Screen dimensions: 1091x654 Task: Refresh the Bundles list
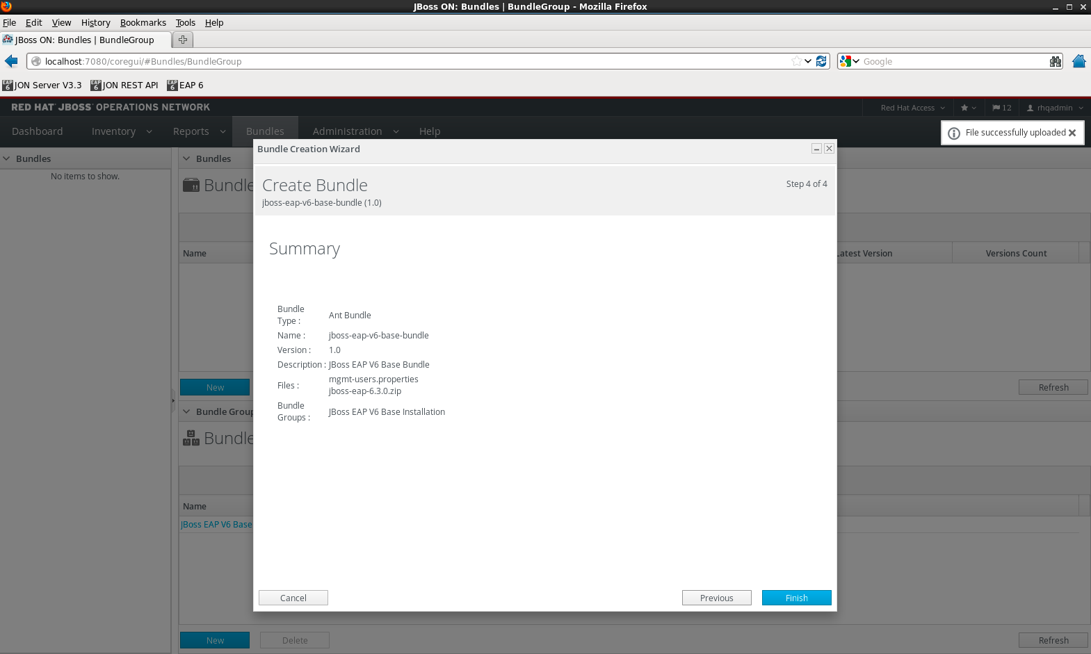1053,387
